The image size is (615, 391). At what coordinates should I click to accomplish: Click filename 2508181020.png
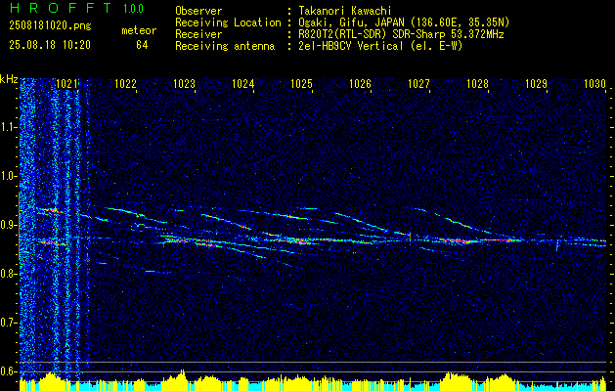click(50, 26)
